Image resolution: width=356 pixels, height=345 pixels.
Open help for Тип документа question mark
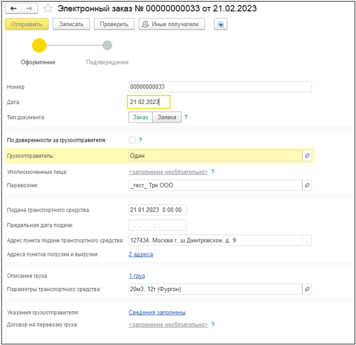coord(186,117)
